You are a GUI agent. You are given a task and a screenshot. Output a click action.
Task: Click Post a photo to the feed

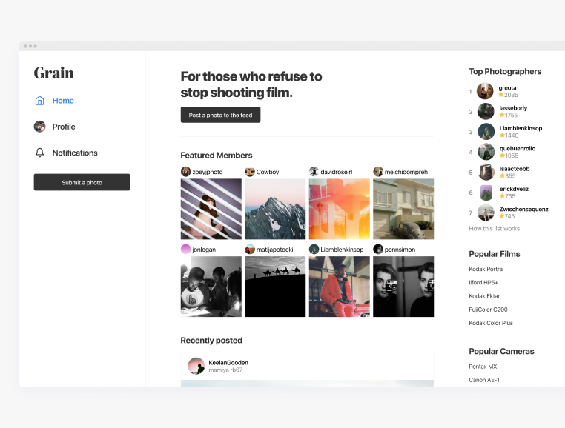tap(220, 115)
